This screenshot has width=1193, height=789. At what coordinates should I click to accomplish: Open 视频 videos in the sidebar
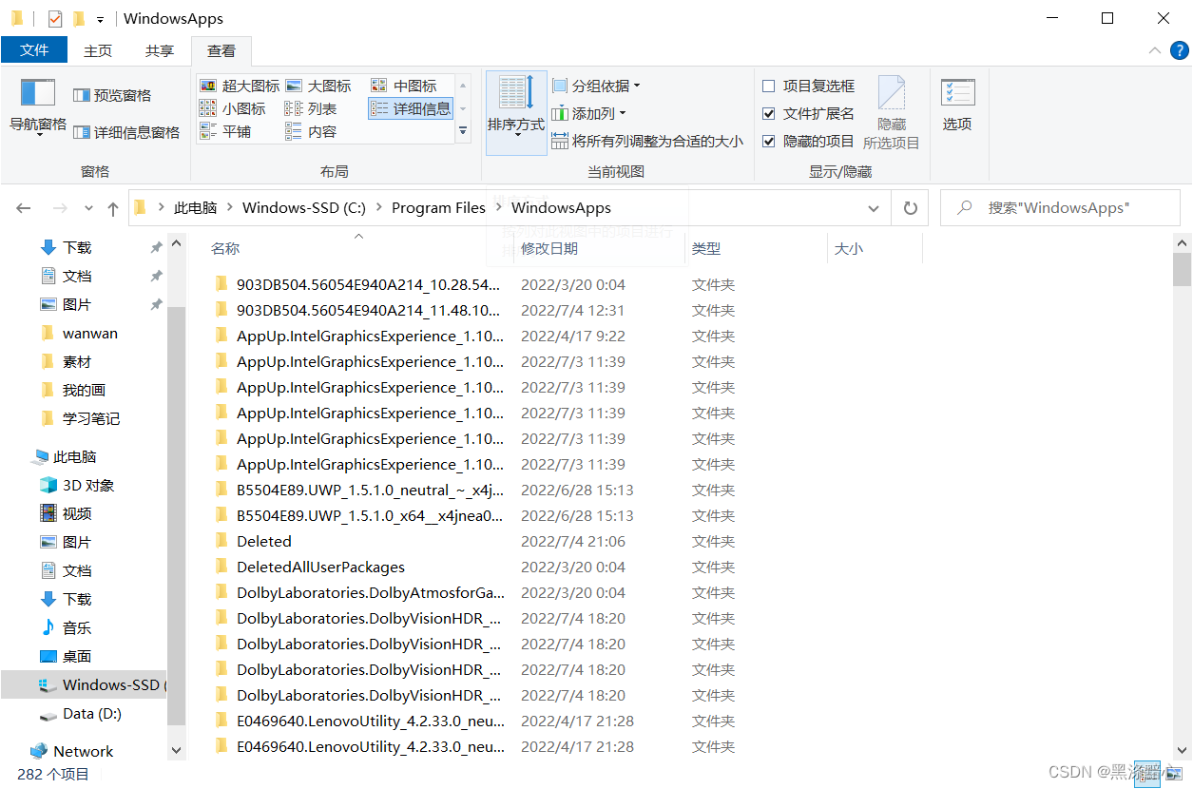[x=66, y=513]
